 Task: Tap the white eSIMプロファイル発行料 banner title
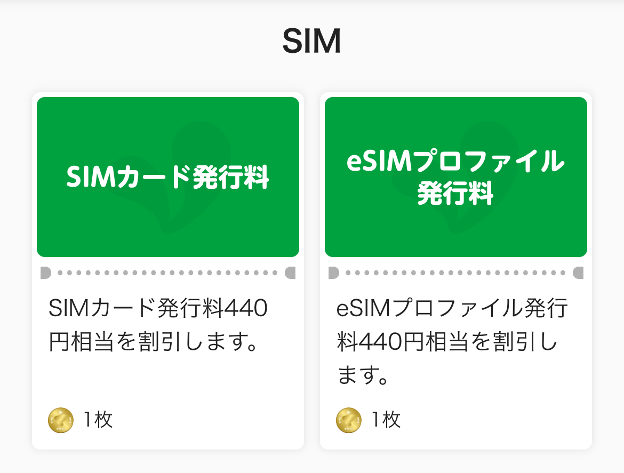click(455, 177)
